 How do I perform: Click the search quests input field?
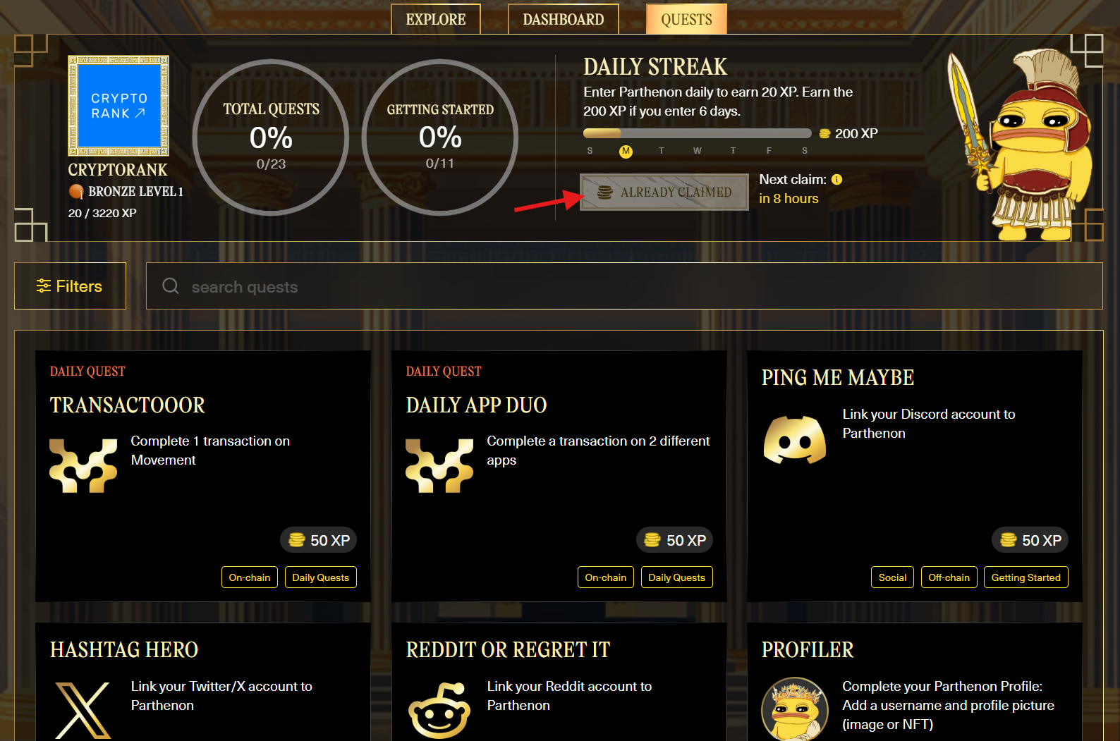(624, 286)
